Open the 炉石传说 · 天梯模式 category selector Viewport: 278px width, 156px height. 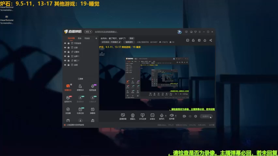pyautogui.click(x=111, y=42)
